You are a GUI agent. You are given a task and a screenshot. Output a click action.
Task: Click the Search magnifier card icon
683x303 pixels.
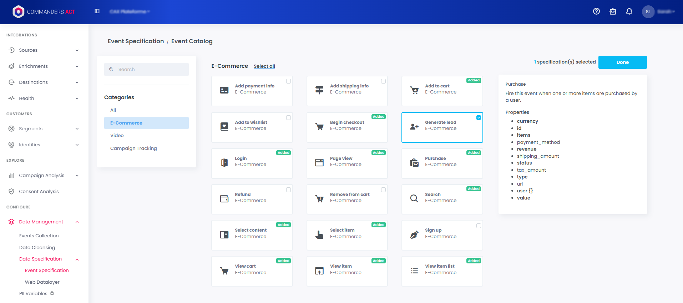(414, 198)
